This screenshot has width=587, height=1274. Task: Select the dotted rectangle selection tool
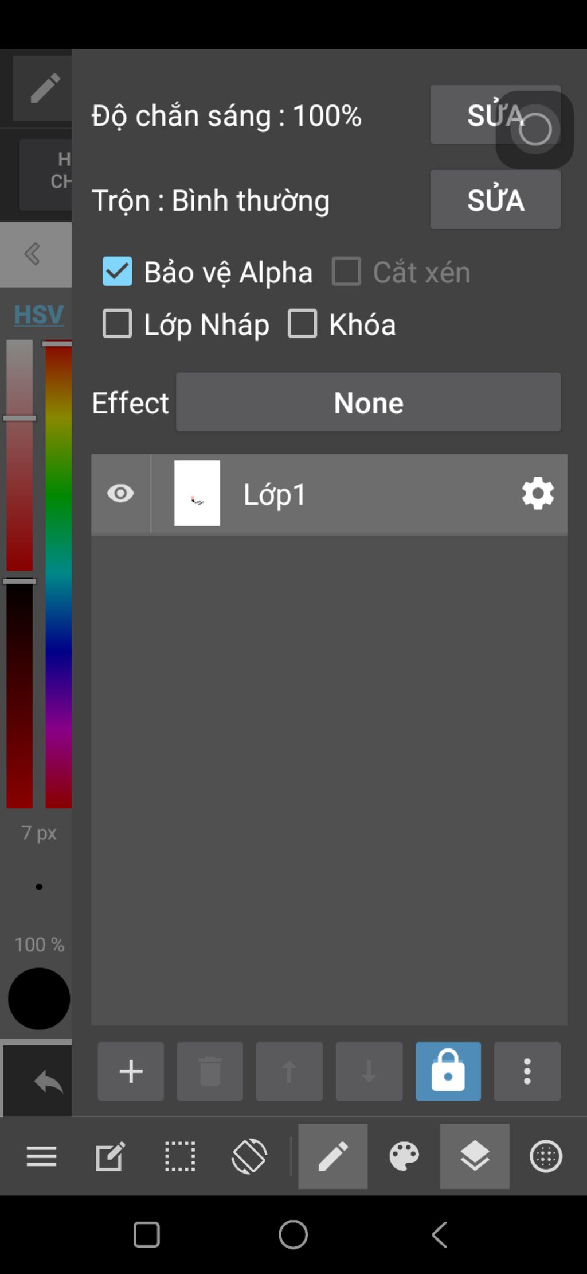coord(180,1156)
